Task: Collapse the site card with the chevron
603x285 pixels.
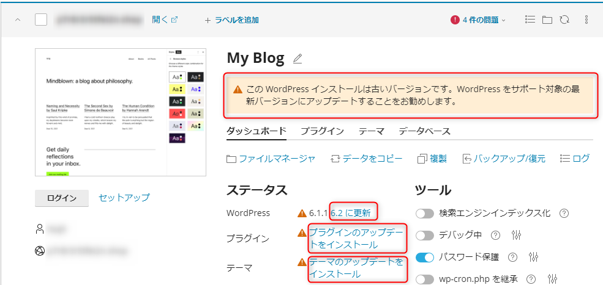Action: [18, 20]
